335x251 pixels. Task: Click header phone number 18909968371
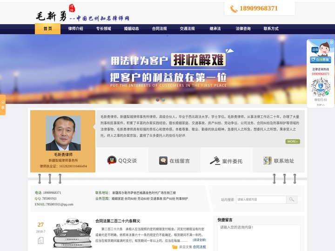pyautogui.click(x=259, y=8)
